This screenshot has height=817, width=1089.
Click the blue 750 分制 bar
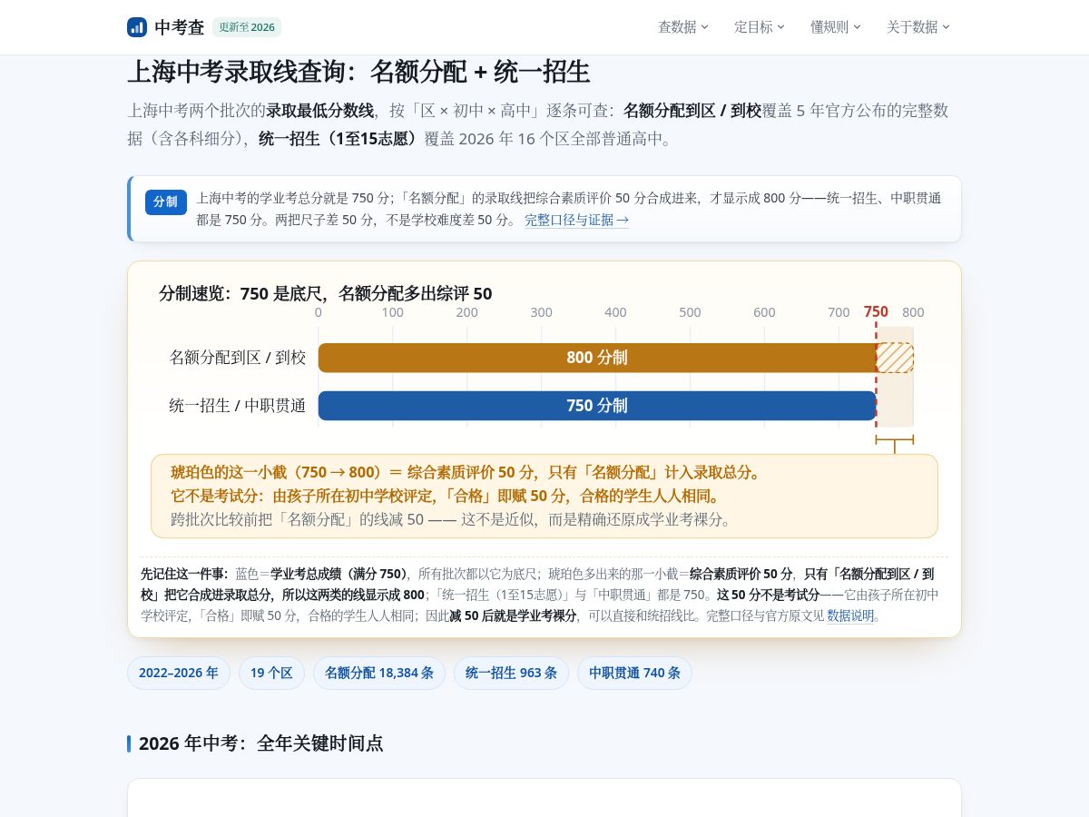click(597, 406)
